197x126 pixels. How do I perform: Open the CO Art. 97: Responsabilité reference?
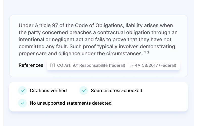tap(91, 65)
